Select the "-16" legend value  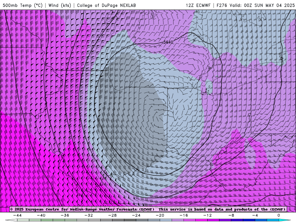184,215
